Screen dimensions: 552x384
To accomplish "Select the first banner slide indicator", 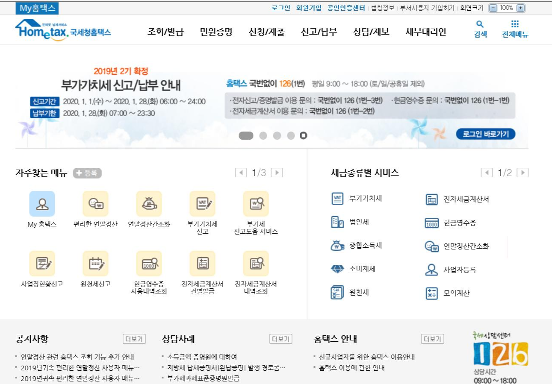I will point(246,135).
